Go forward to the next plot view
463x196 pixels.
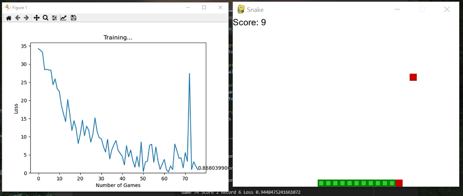click(26, 18)
